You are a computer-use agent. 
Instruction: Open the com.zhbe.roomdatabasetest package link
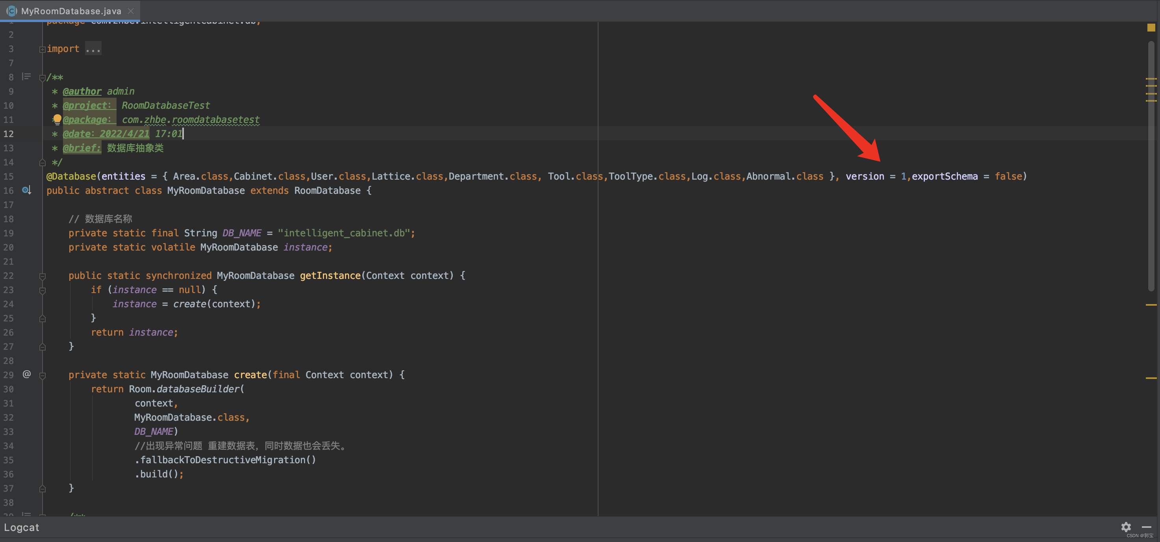tap(190, 119)
